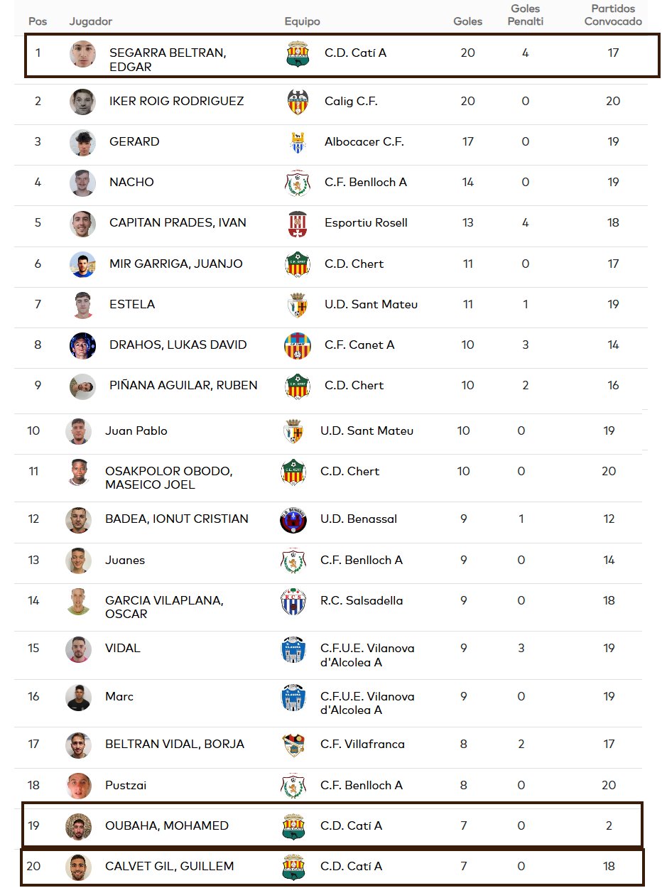662x888 pixels.
Task: Sort by the Partidos Convocado column header
Action: (x=613, y=15)
